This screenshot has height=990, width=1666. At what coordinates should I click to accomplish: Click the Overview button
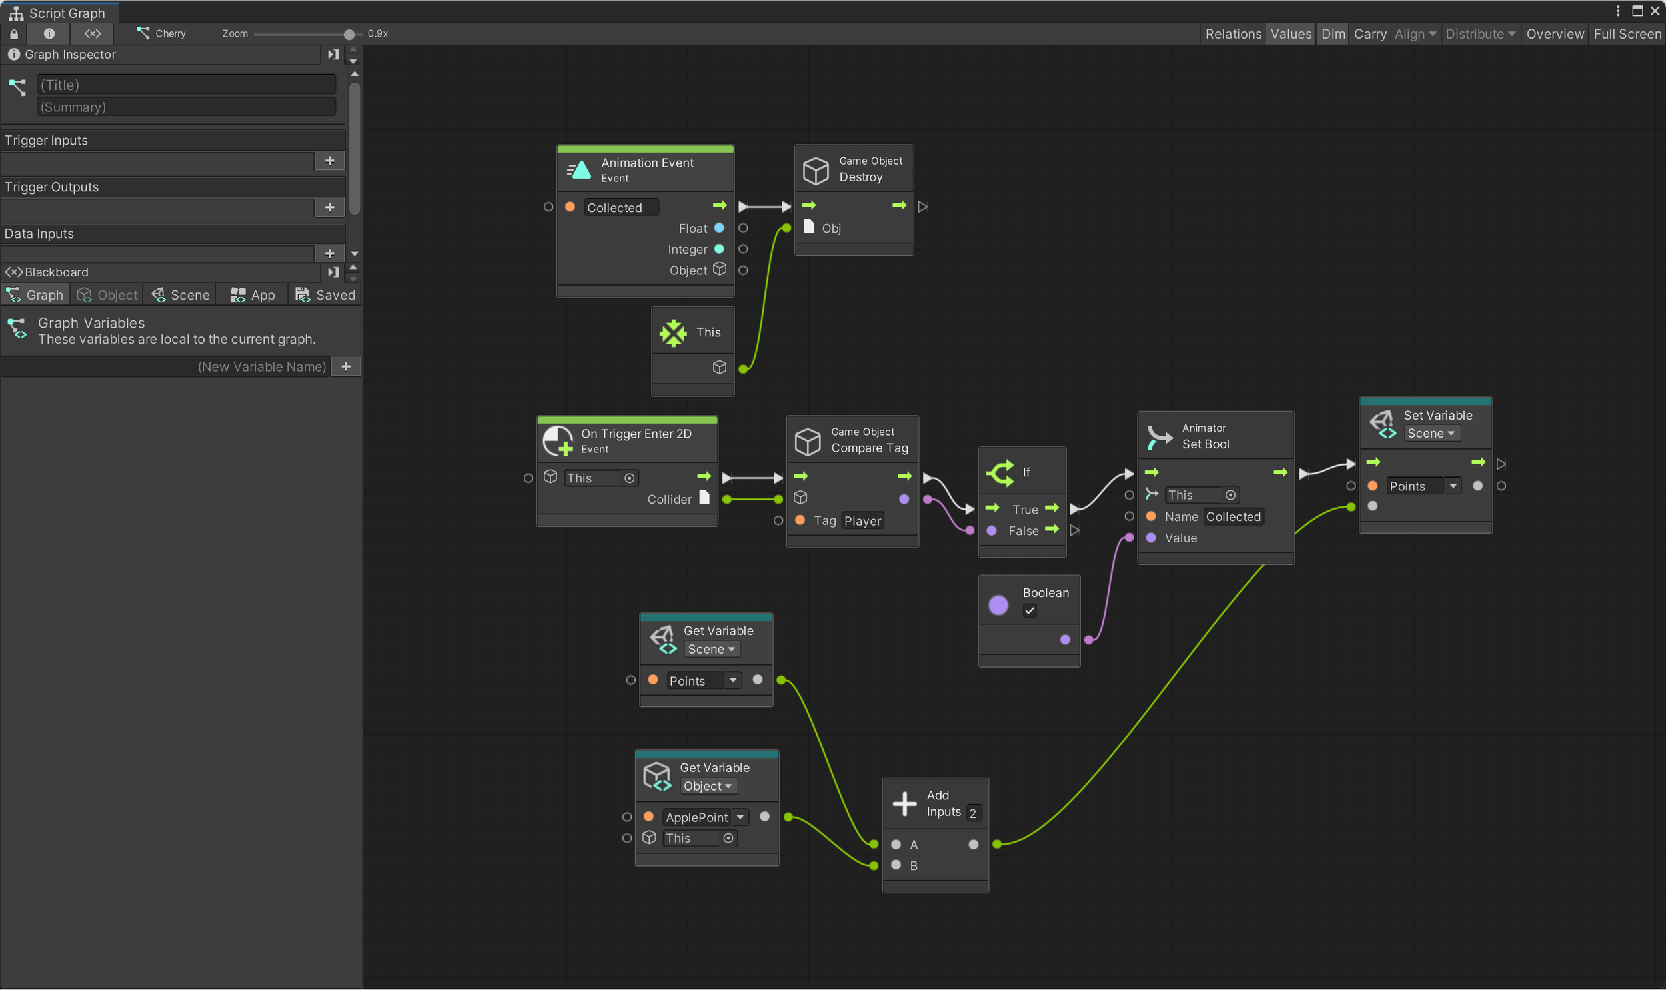[x=1554, y=33]
